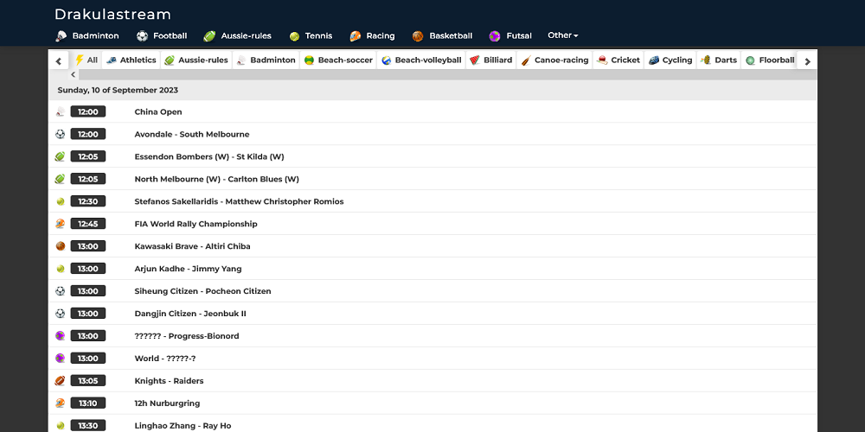Image resolution: width=865 pixels, height=432 pixels.
Task: Click the Basketball icon in top nav
Action: pyautogui.click(x=418, y=35)
